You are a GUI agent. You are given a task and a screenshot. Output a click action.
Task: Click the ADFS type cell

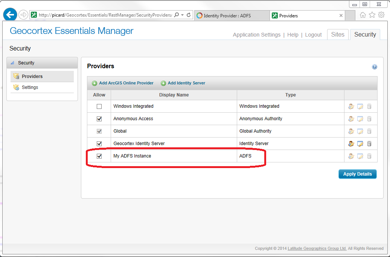291,156
